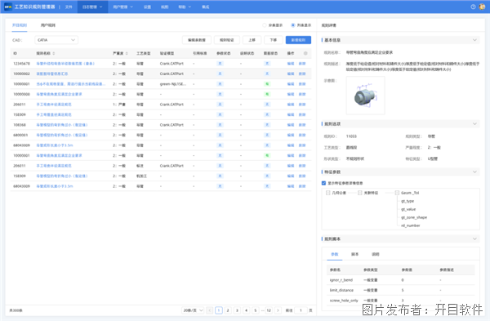Viewport: 490px width, 321px height.
Task: Open the 文件 menu
Action: 69,7
